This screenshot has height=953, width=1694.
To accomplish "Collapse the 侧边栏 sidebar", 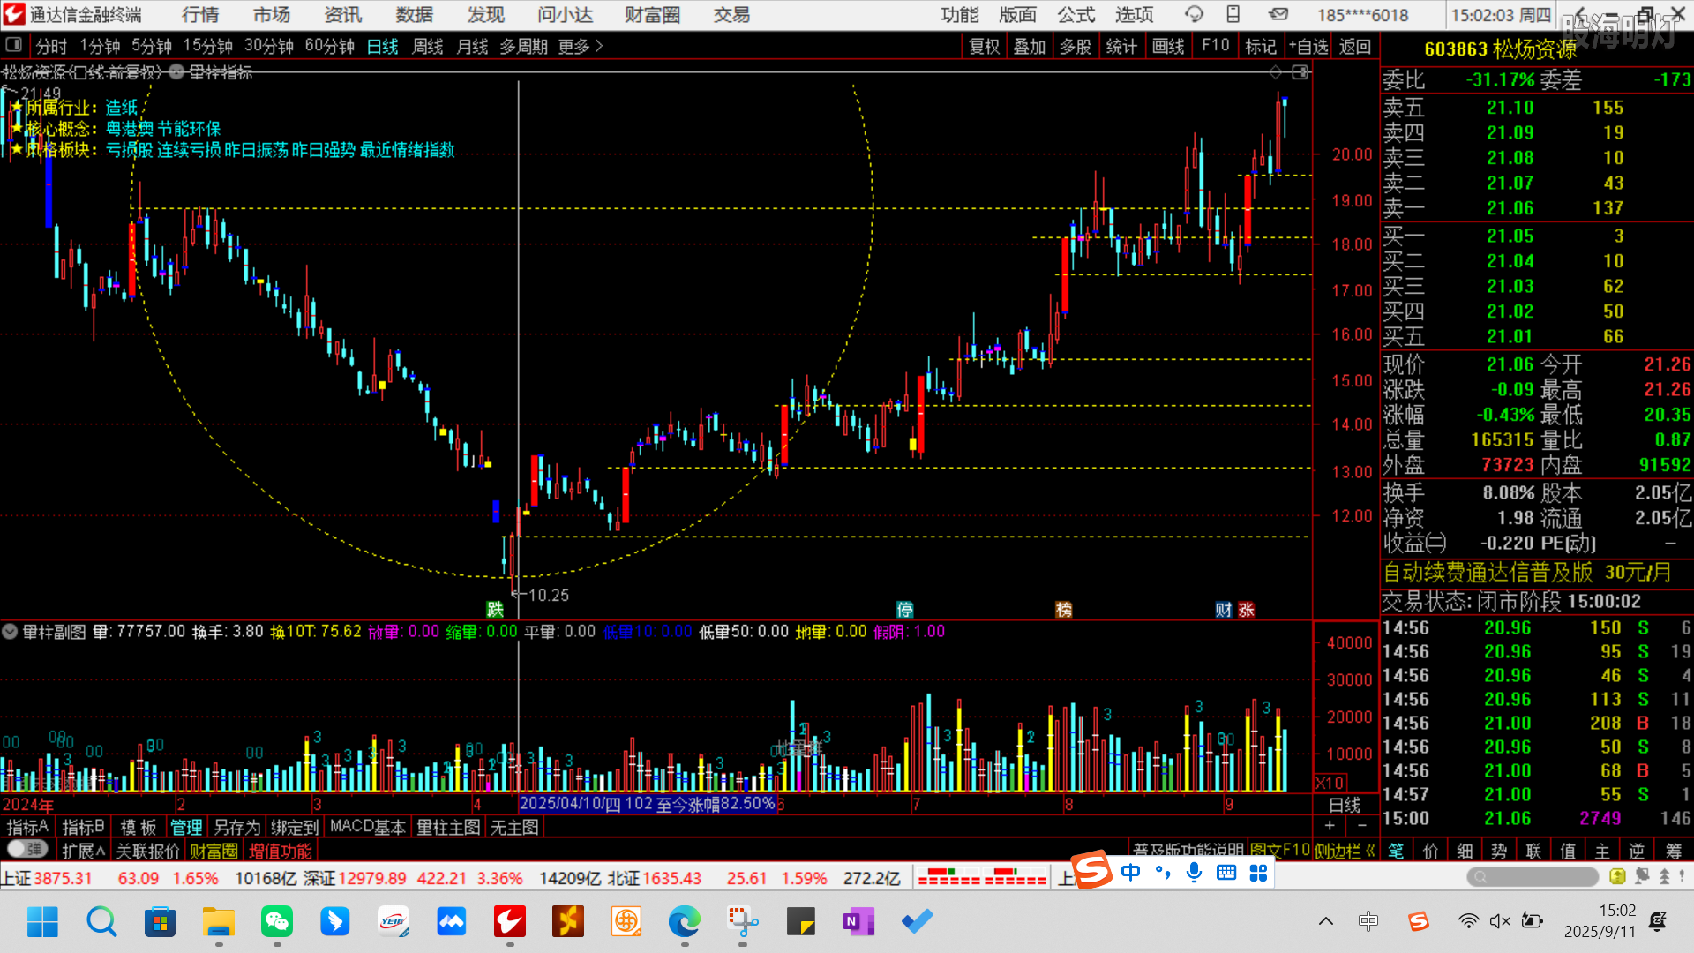I will [1345, 851].
